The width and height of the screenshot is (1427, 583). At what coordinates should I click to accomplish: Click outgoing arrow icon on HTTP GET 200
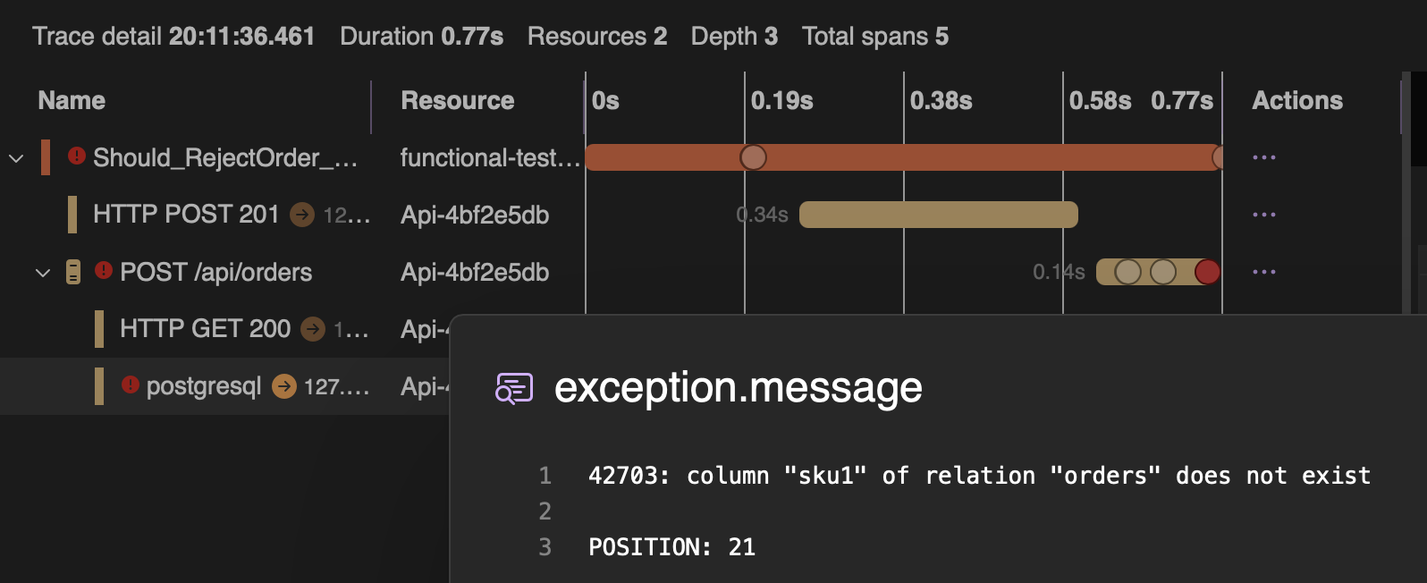[x=313, y=329]
